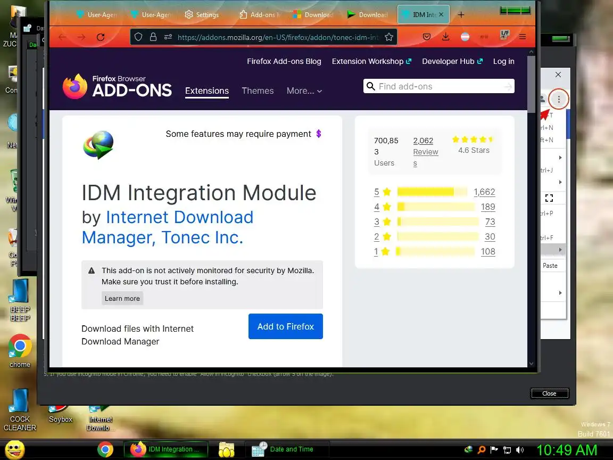Click the 3-star rating bar

(x=438, y=222)
